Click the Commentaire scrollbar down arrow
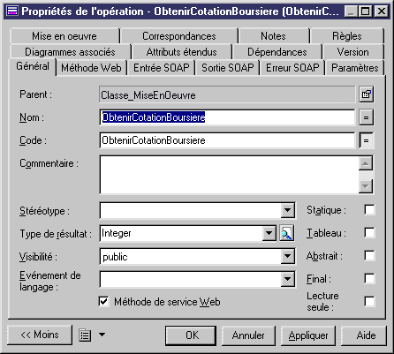Screen dimensions: 394x354 pos(366,186)
